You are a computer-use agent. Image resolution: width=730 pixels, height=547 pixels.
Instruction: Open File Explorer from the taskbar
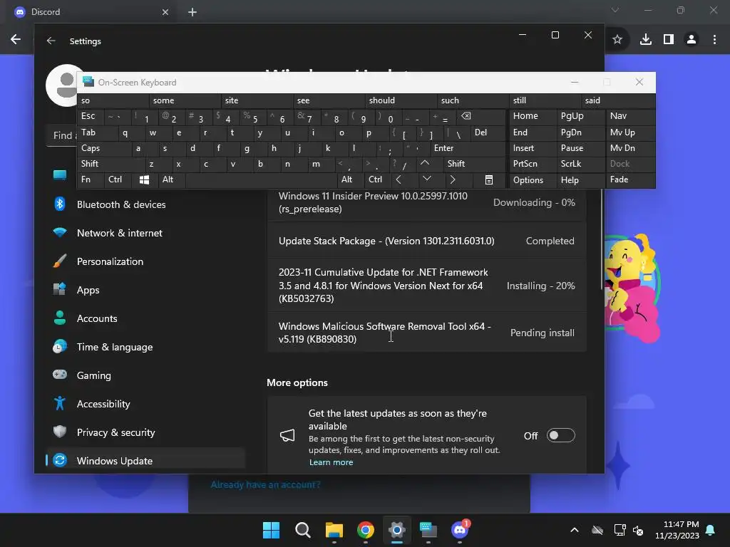coord(334,530)
